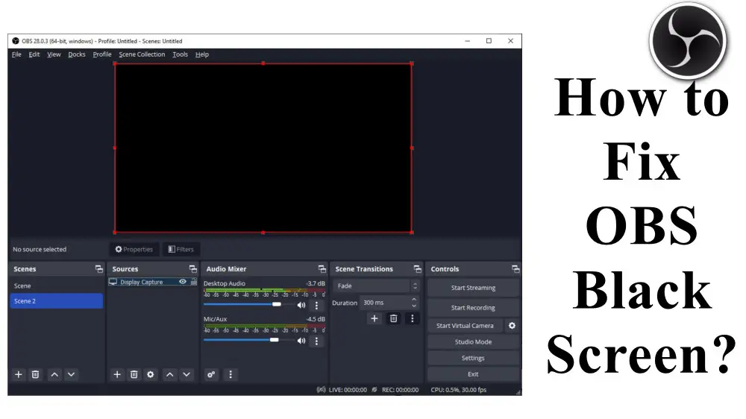The image size is (746, 419).
Task: Move scene up in Scenes panel
Action: pyautogui.click(x=54, y=375)
